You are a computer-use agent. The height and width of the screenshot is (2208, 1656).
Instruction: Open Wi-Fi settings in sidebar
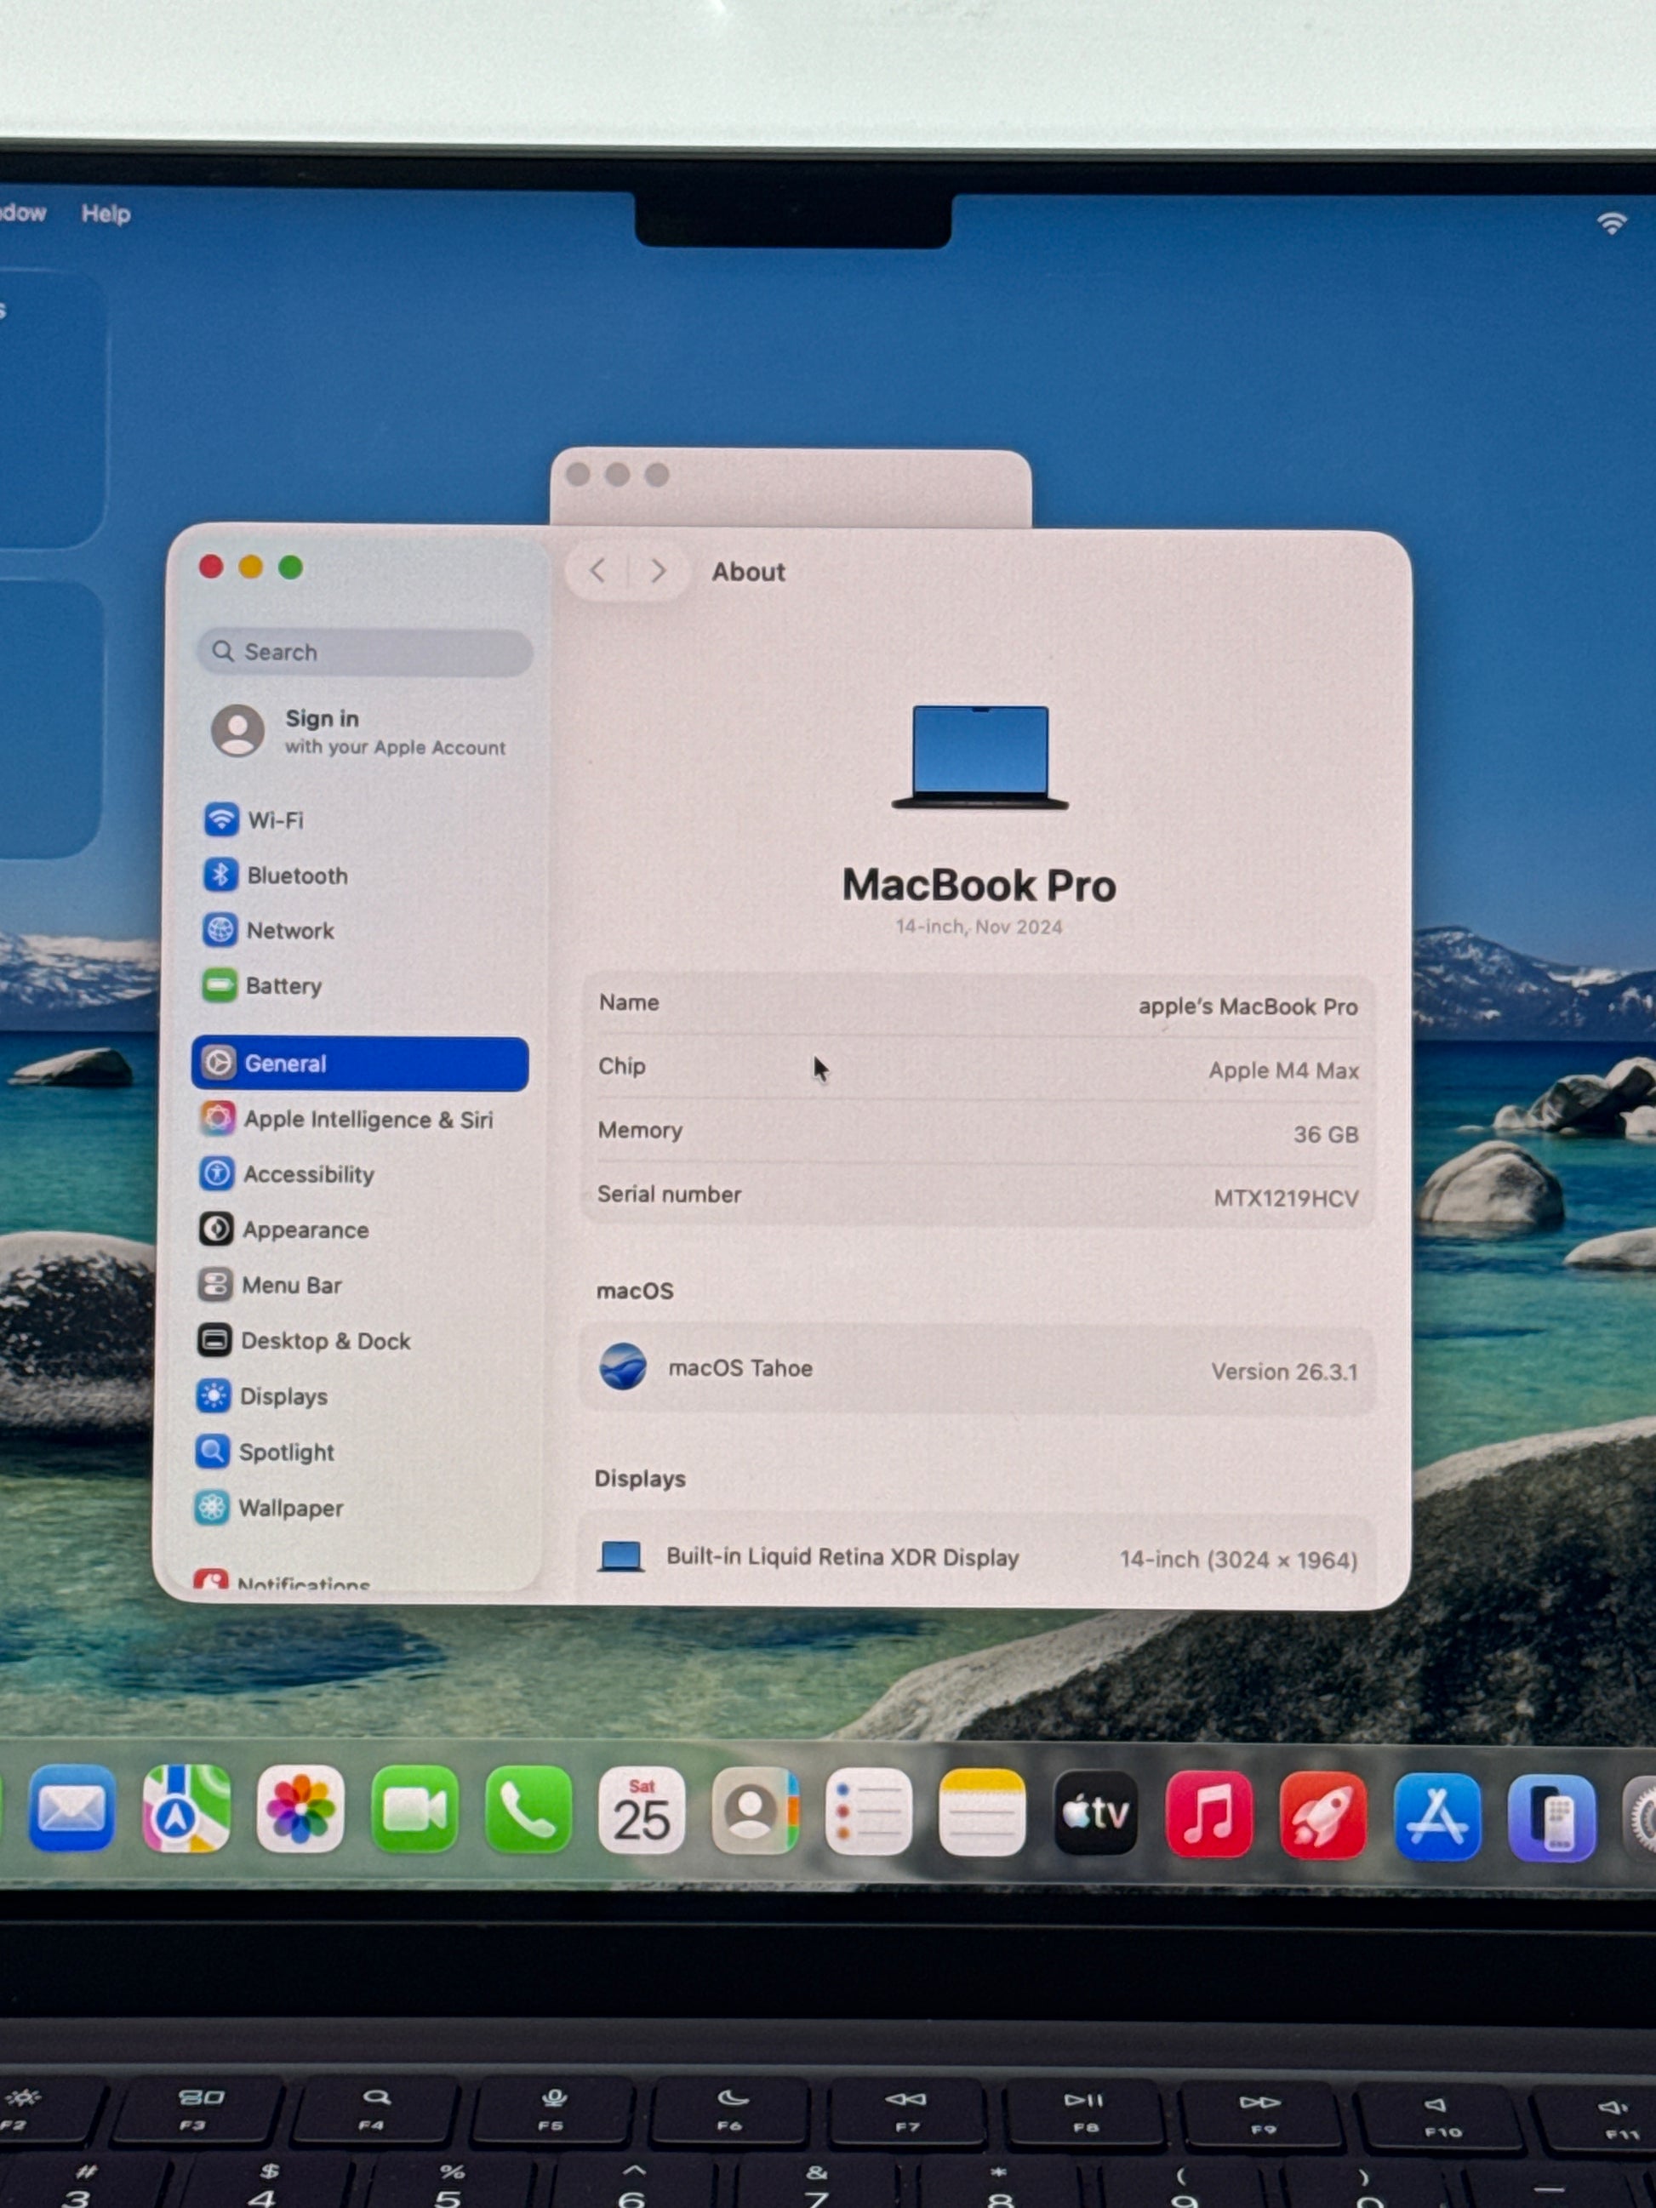click(275, 820)
